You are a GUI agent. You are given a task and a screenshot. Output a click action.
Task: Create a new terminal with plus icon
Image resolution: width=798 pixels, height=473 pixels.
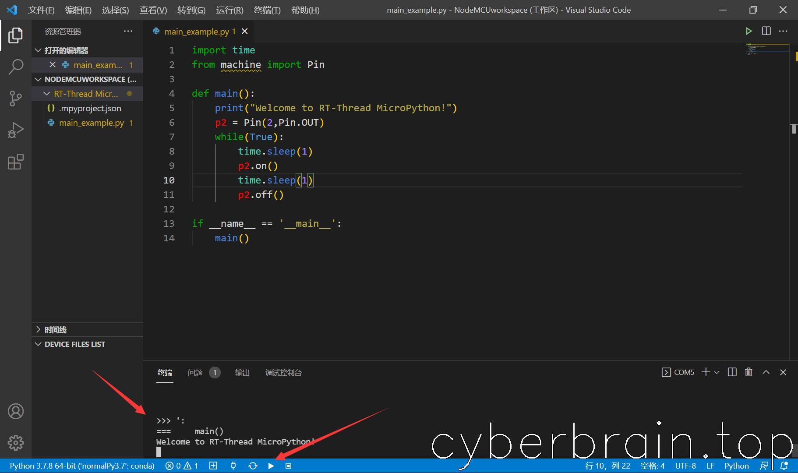point(706,372)
